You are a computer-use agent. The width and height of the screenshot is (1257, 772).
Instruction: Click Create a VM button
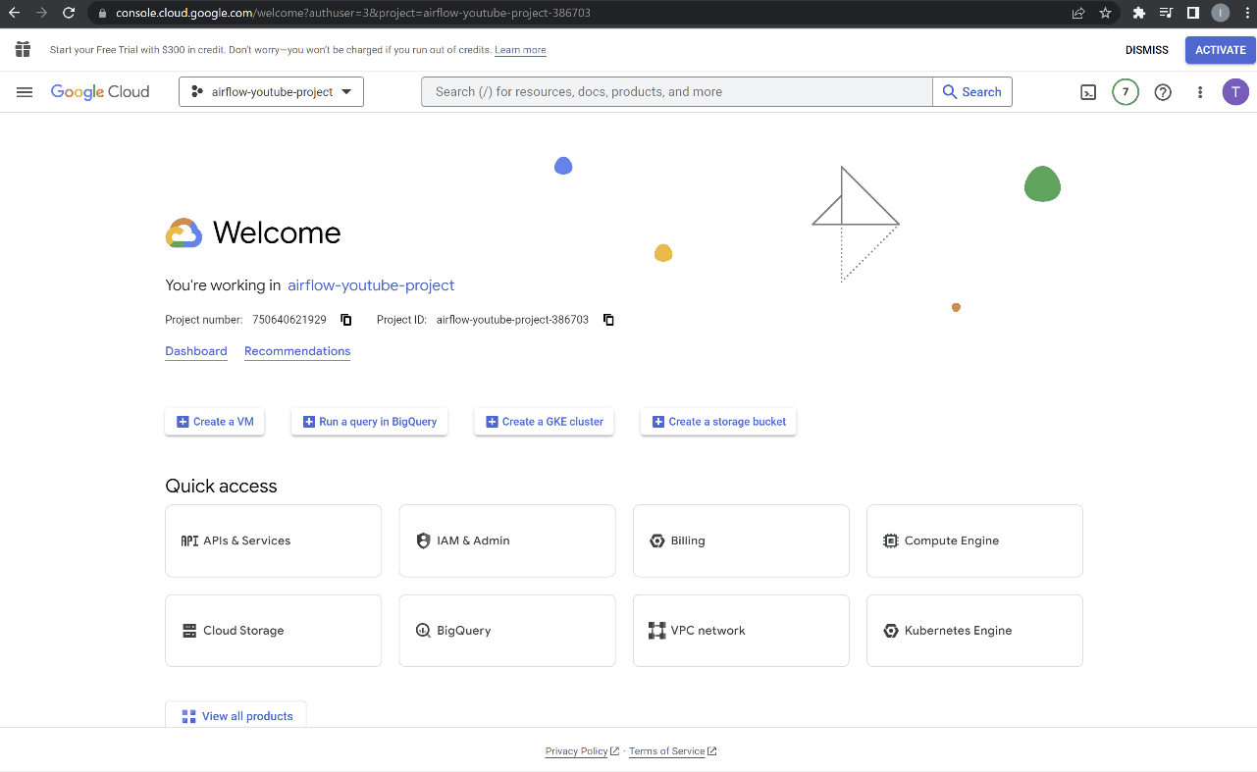point(215,422)
